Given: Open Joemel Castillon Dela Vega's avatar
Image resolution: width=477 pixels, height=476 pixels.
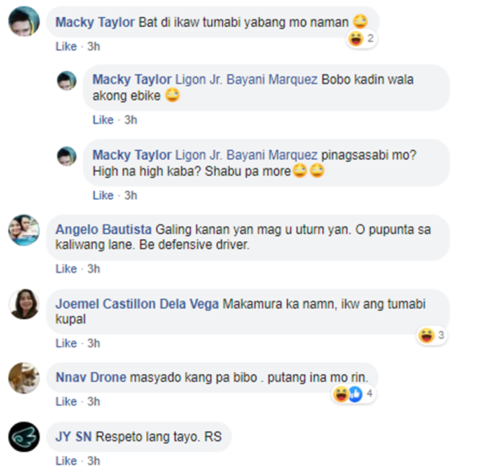Looking at the screenshot, I should [24, 304].
